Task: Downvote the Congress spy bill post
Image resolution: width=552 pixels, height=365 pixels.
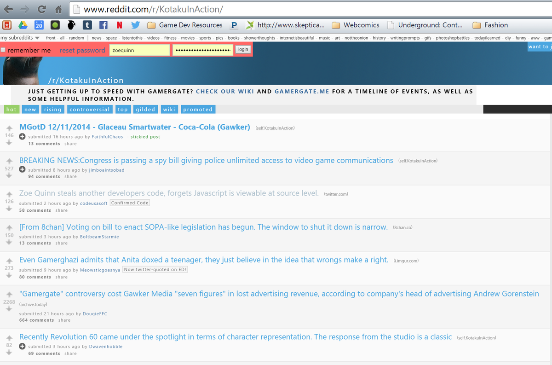Action: pos(9,175)
